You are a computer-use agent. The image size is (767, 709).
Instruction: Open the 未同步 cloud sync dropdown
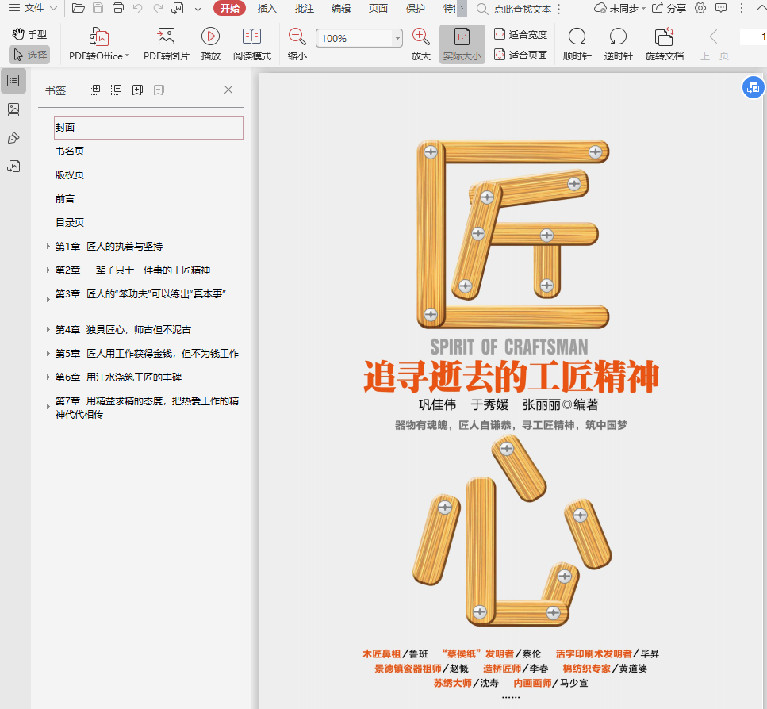[x=619, y=8]
